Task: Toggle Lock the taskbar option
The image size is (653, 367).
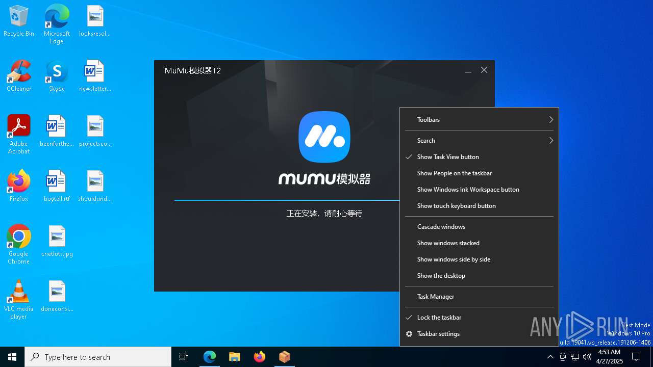Action: [479, 318]
